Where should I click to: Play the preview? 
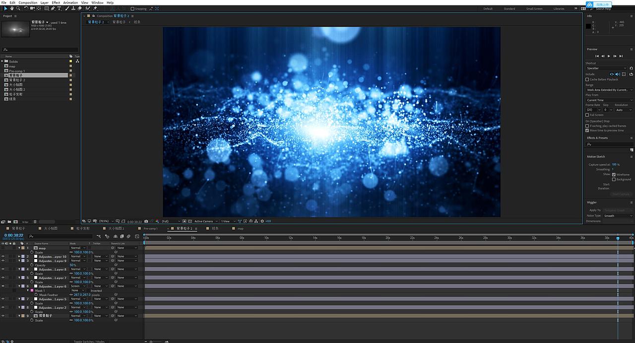pyautogui.click(x=609, y=56)
